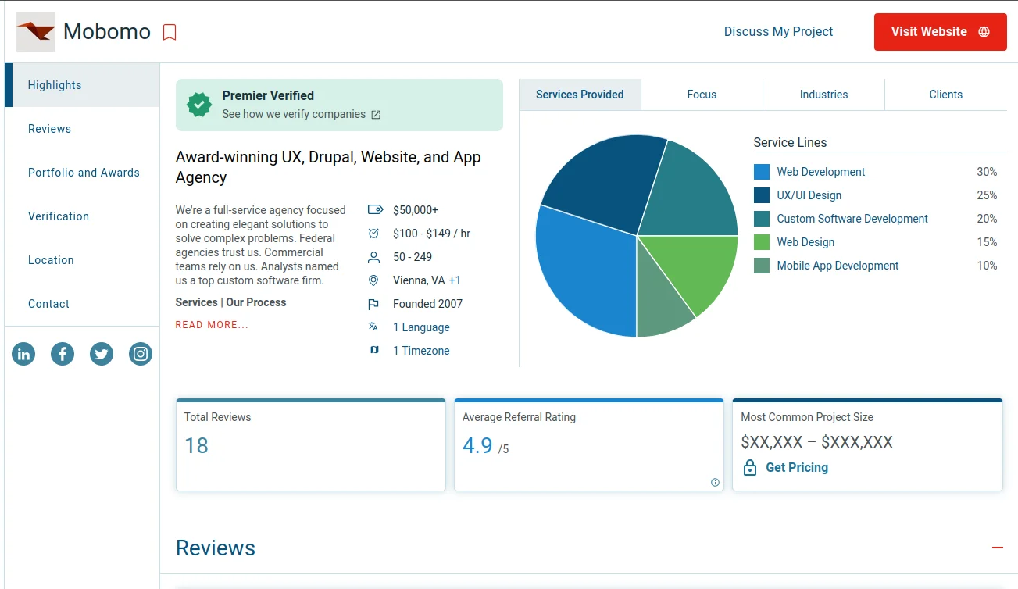
Task: Click the employees person icon
Action: 373,257
